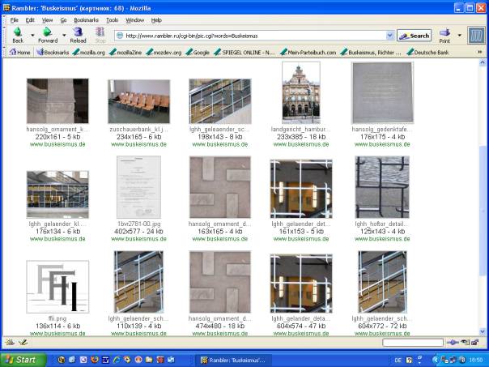The height and width of the screenshot is (367, 489).
Task: Click the help question mark icon in the system tray
Action: click(409, 361)
